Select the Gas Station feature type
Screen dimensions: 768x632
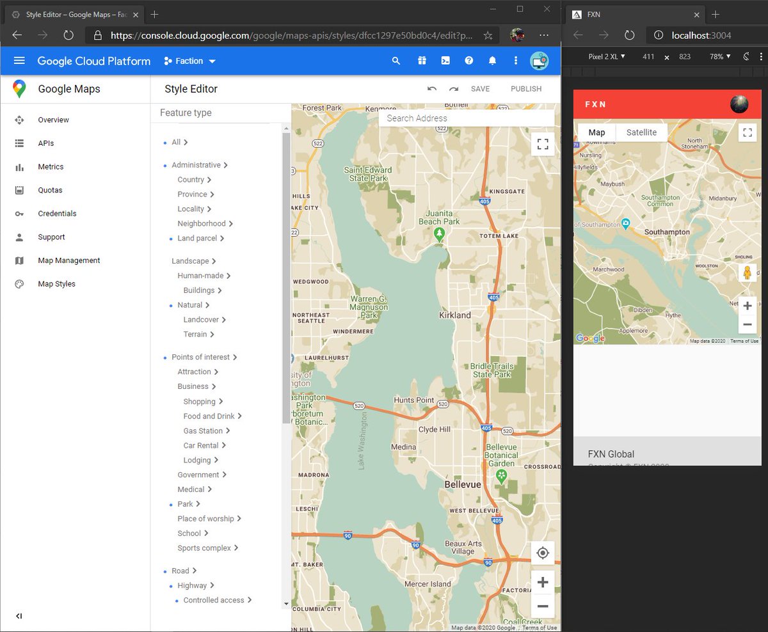coord(206,431)
